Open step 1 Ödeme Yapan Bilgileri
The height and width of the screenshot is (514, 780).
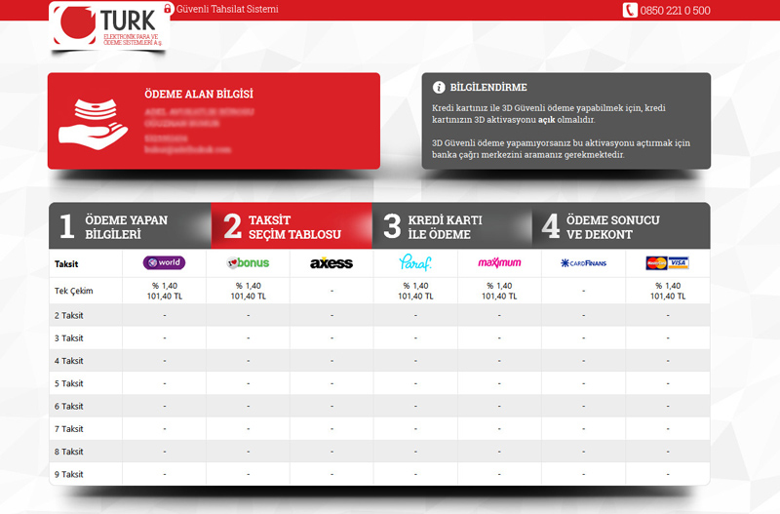coord(130,226)
